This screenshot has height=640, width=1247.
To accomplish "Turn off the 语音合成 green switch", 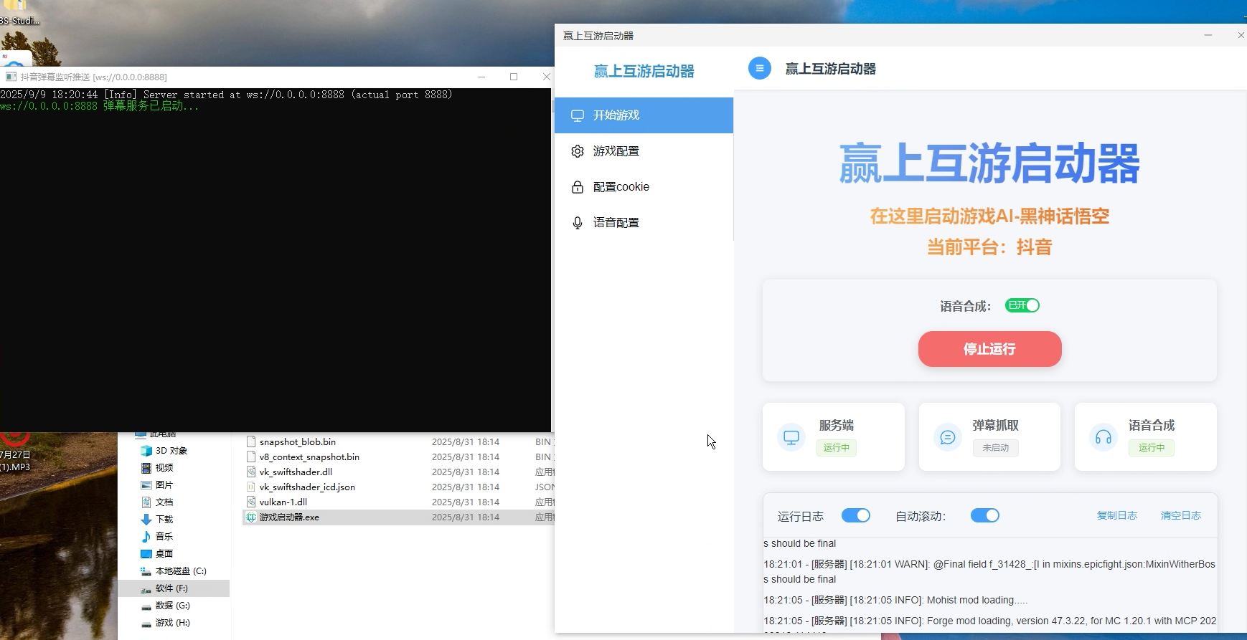I will pyautogui.click(x=1022, y=306).
